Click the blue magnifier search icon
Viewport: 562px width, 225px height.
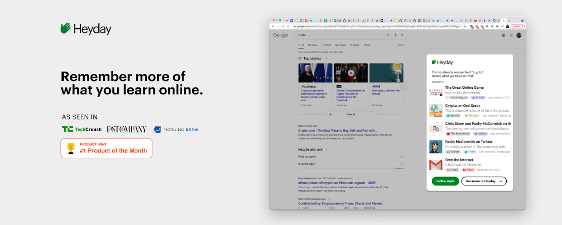click(x=402, y=35)
